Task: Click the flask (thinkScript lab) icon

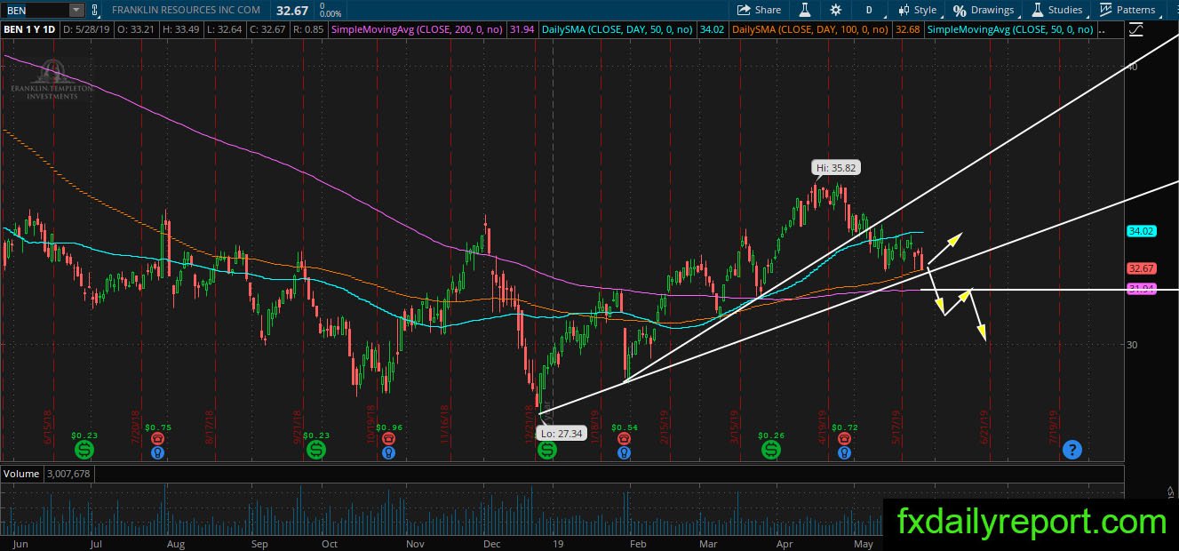Action: (805, 10)
